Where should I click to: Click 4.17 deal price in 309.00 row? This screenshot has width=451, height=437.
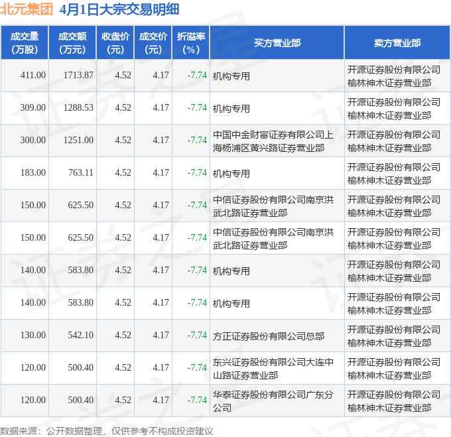(161, 108)
